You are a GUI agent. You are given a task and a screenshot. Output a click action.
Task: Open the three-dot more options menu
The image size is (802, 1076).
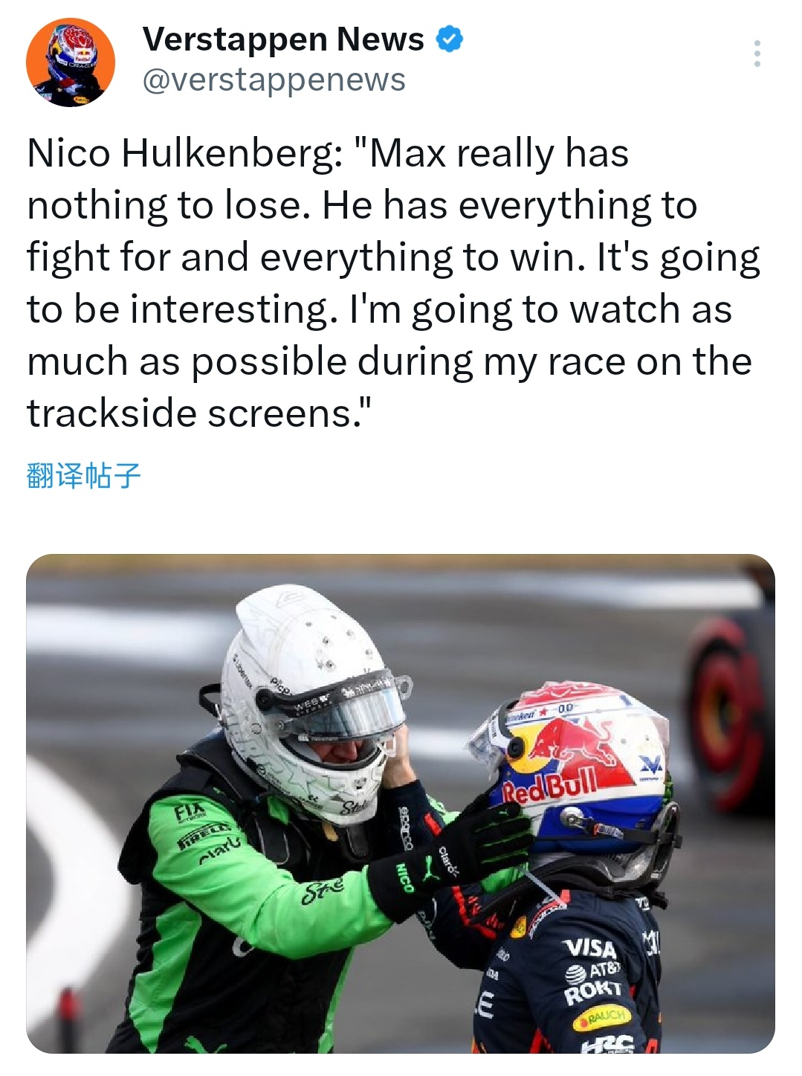[757, 54]
